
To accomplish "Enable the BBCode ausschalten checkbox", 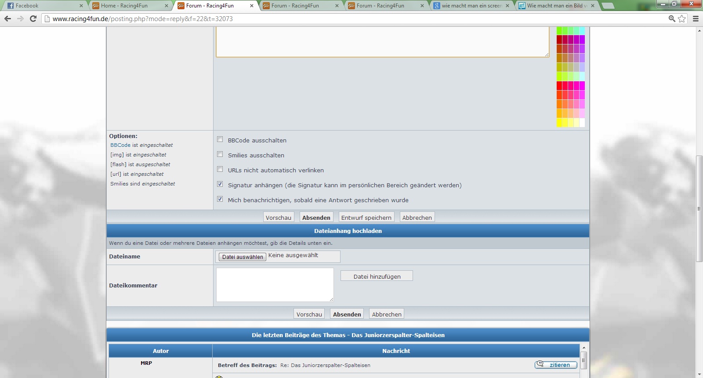I will tap(220, 139).
